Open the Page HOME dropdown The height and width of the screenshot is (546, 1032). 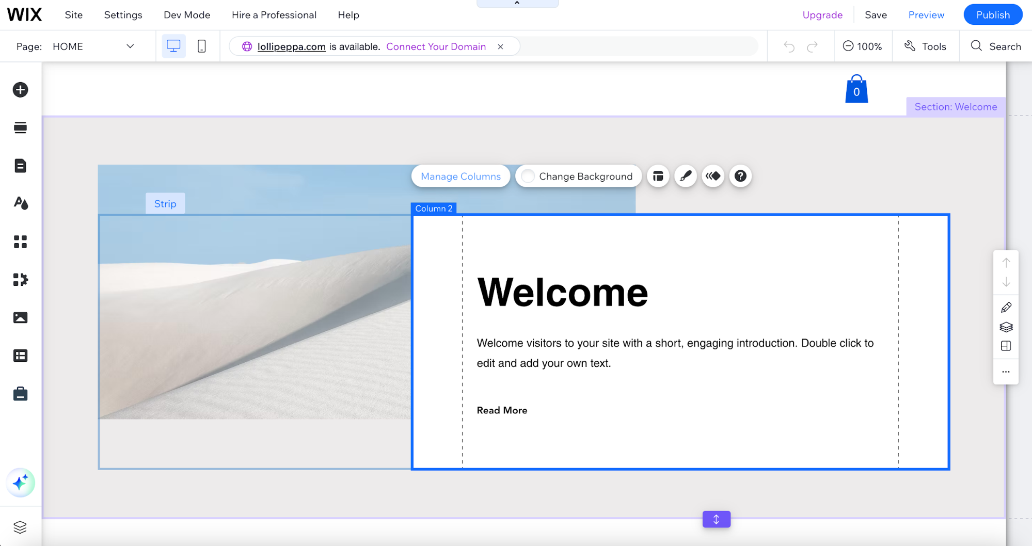(x=130, y=46)
